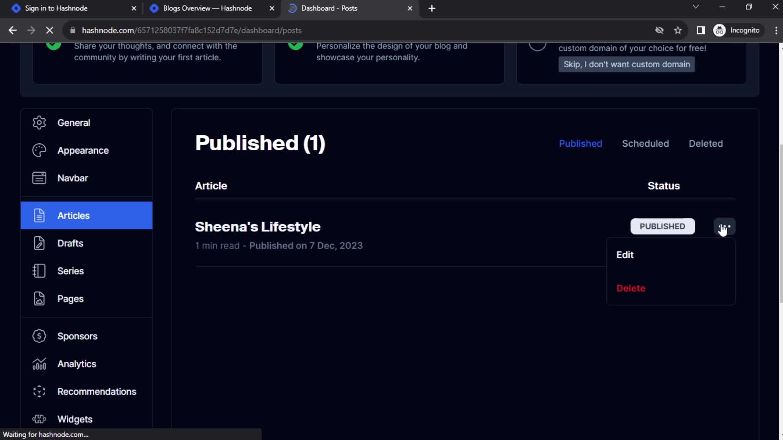Image resolution: width=783 pixels, height=440 pixels.
Task: Switch to the Scheduled tab
Action: [645, 143]
